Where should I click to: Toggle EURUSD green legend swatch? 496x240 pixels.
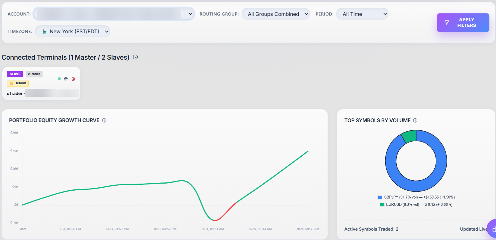tap(382, 205)
